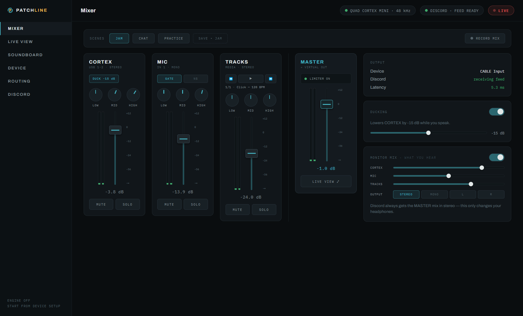Select L monitor output

[x=463, y=194]
